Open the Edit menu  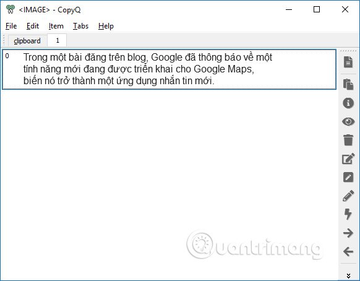pyautogui.click(x=33, y=26)
